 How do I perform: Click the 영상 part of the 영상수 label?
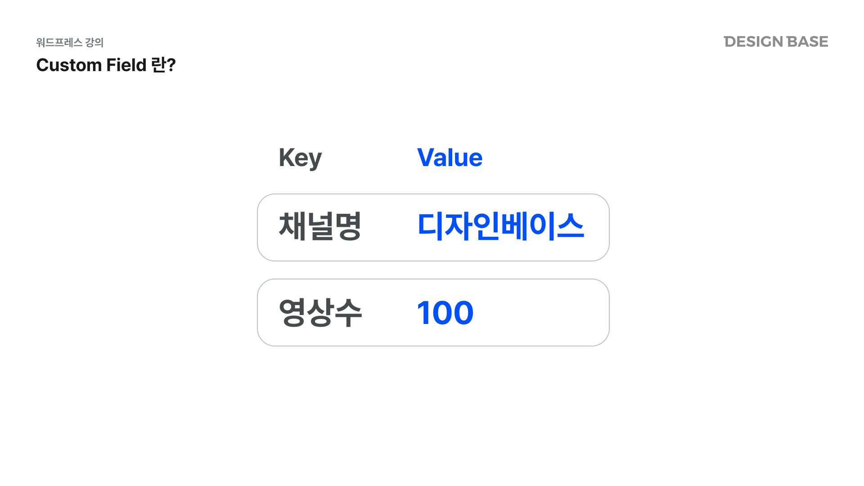[x=306, y=312]
